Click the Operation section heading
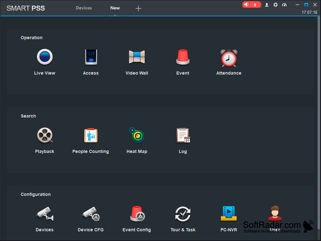Screen dimensions: 321x241 (x=32, y=38)
